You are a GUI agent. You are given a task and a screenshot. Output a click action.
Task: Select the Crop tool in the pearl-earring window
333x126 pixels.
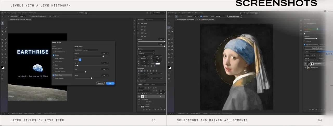pos(172,31)
